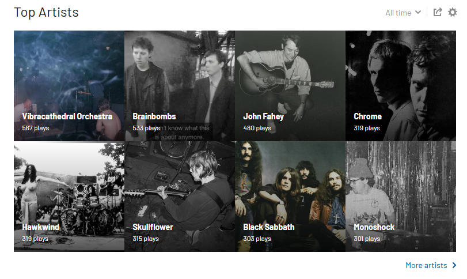Follow the More artists link
The width and height of the screenshot is (467, 279).
pyautogui.click(x=426, y=265)
